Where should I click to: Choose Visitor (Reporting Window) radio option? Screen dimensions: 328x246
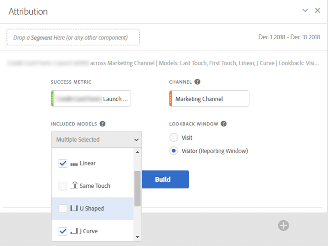[173, 151]
